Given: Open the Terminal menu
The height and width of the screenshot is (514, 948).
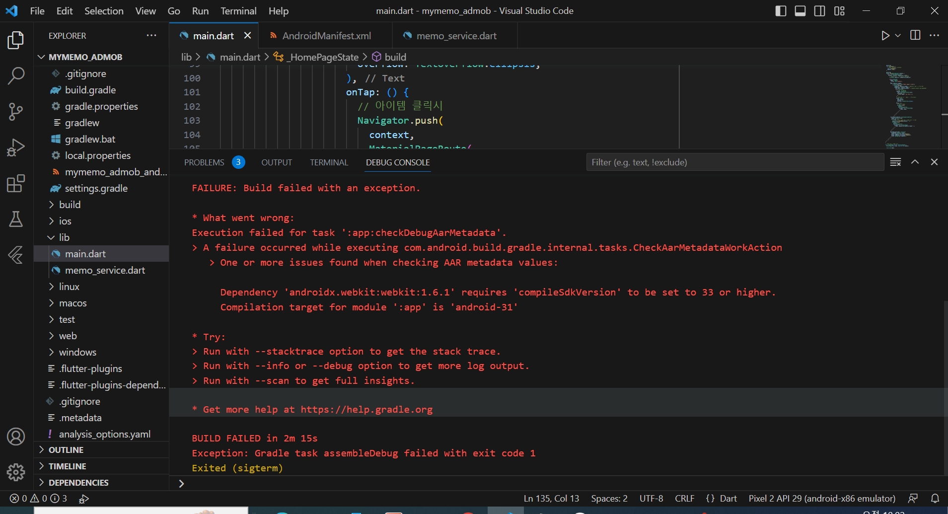Looking at the screenshot, I should [238, 11].
